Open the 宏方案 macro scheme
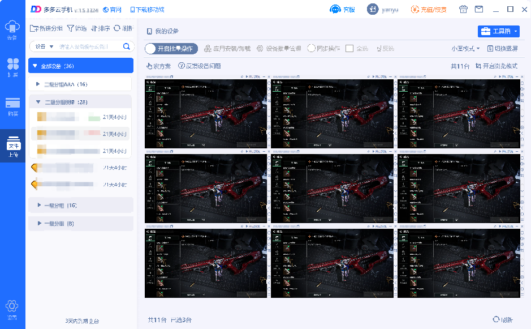Viewport: 531px width, 329px height. pos(158,66)
